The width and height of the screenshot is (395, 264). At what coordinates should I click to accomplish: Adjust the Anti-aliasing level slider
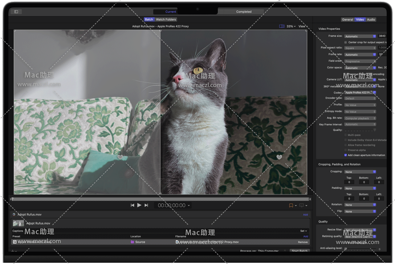click(346, 249)
